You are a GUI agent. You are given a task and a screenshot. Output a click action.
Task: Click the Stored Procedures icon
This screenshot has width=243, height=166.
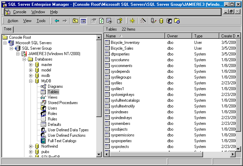coord(43,103)
